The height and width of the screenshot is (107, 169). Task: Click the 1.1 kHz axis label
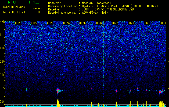[2, 35]
